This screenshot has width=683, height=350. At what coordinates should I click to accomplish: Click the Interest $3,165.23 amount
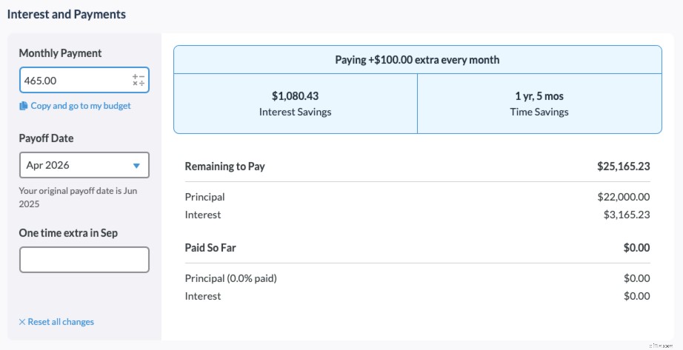pos(627,215)
